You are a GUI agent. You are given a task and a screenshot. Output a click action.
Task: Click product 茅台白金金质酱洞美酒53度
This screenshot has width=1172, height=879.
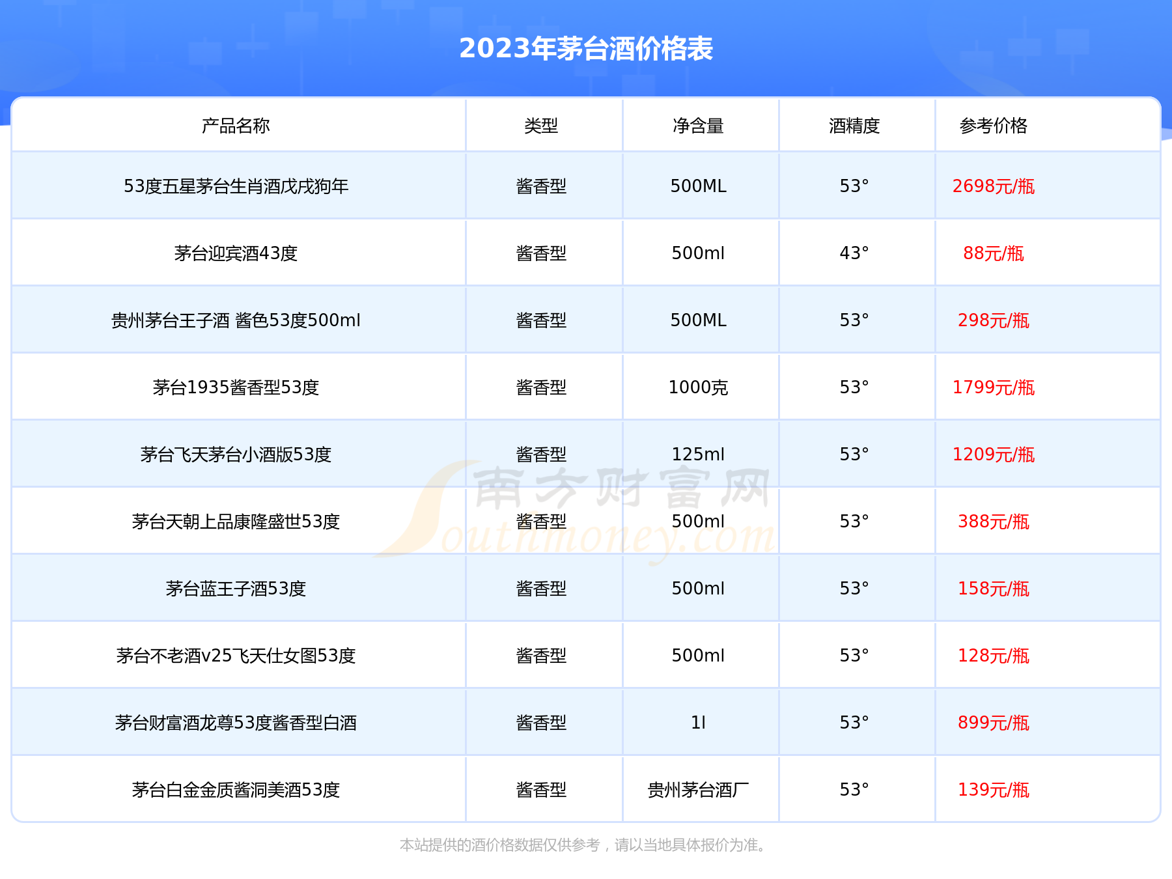coord(236,790)
